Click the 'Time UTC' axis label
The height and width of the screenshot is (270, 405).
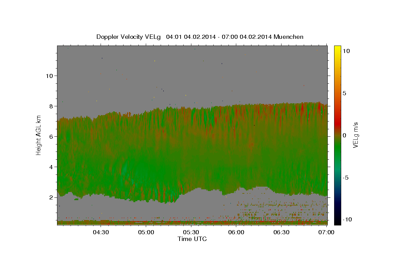(x=192, y=239)
